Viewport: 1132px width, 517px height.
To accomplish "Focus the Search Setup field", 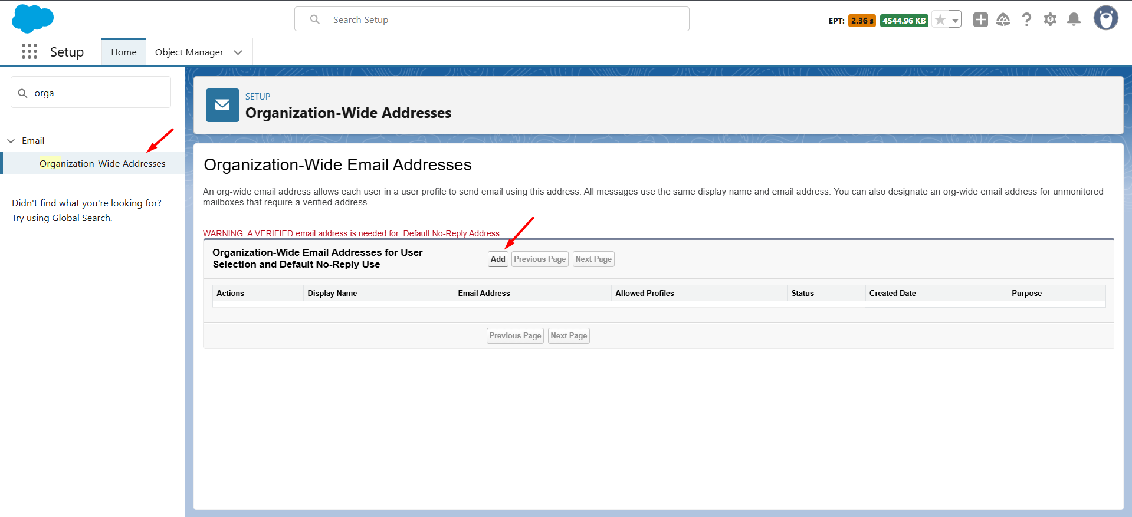I will (492, 19).
